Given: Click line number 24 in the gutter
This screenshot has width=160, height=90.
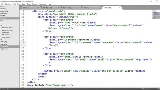Looking at the screenshot, I should 23,59.
